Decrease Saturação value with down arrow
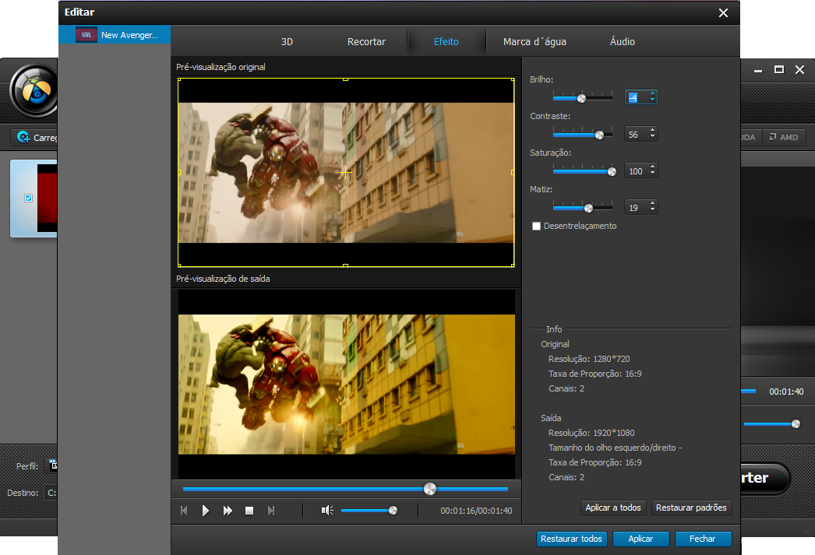Viewport: 815px width, 555px height. 652,174
